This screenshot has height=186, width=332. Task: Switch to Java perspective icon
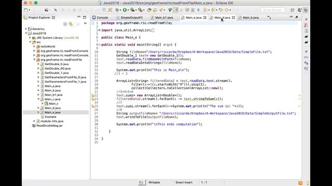[x=299, y=10]
